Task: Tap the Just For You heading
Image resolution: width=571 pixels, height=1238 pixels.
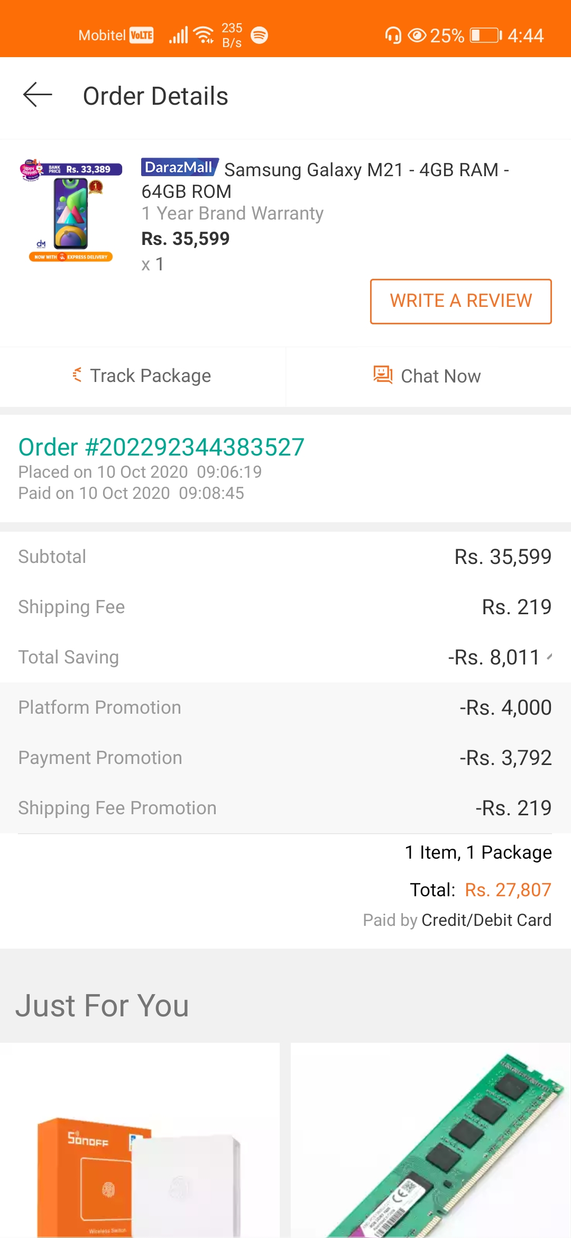Action: click(x=102, y=1005)
